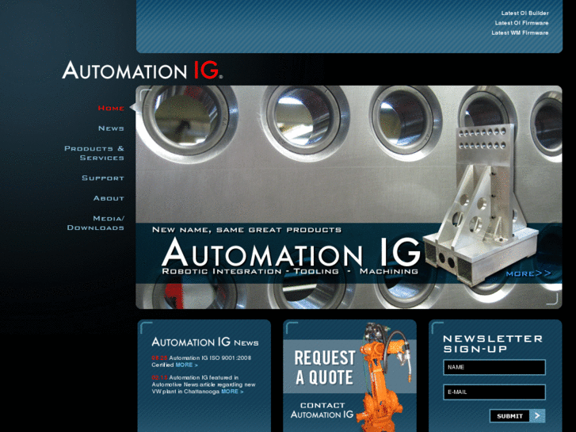
Task: Focus the NAME input field
Action: [x=494, y=367]
